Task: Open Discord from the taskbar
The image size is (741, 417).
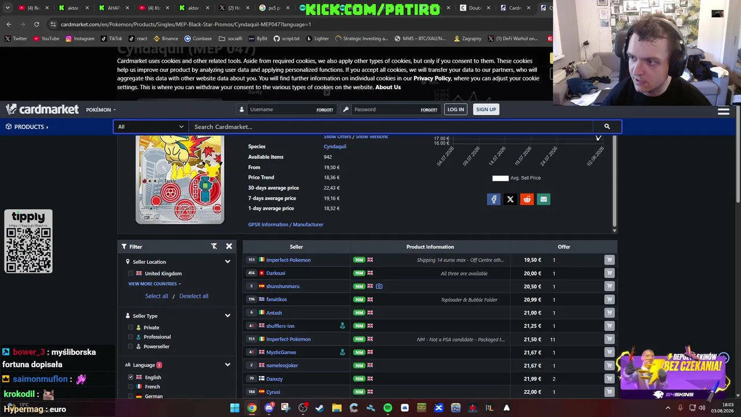Action: pos(269,408)
